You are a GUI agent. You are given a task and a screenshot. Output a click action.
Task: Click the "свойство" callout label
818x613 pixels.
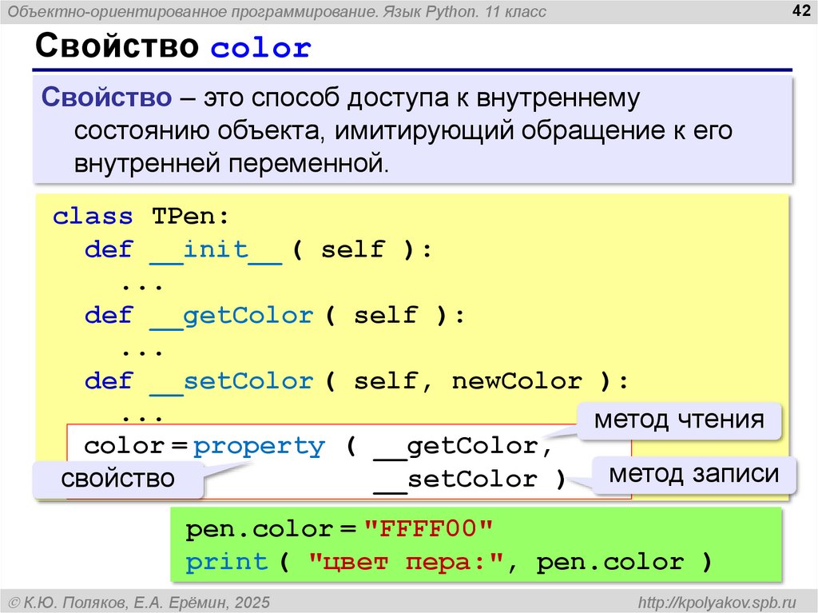click(117, 479)
